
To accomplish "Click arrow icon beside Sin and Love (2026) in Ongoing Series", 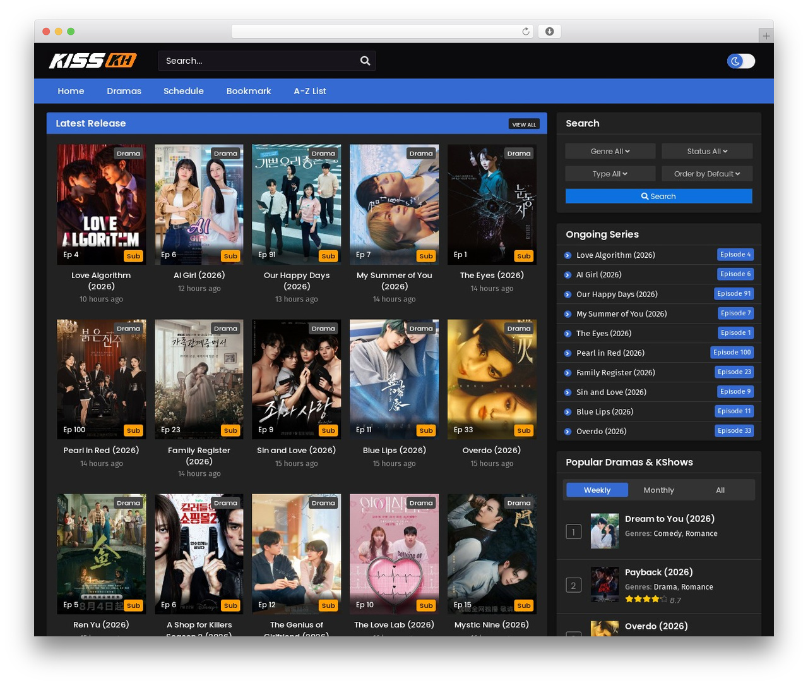I will (568, 392).
